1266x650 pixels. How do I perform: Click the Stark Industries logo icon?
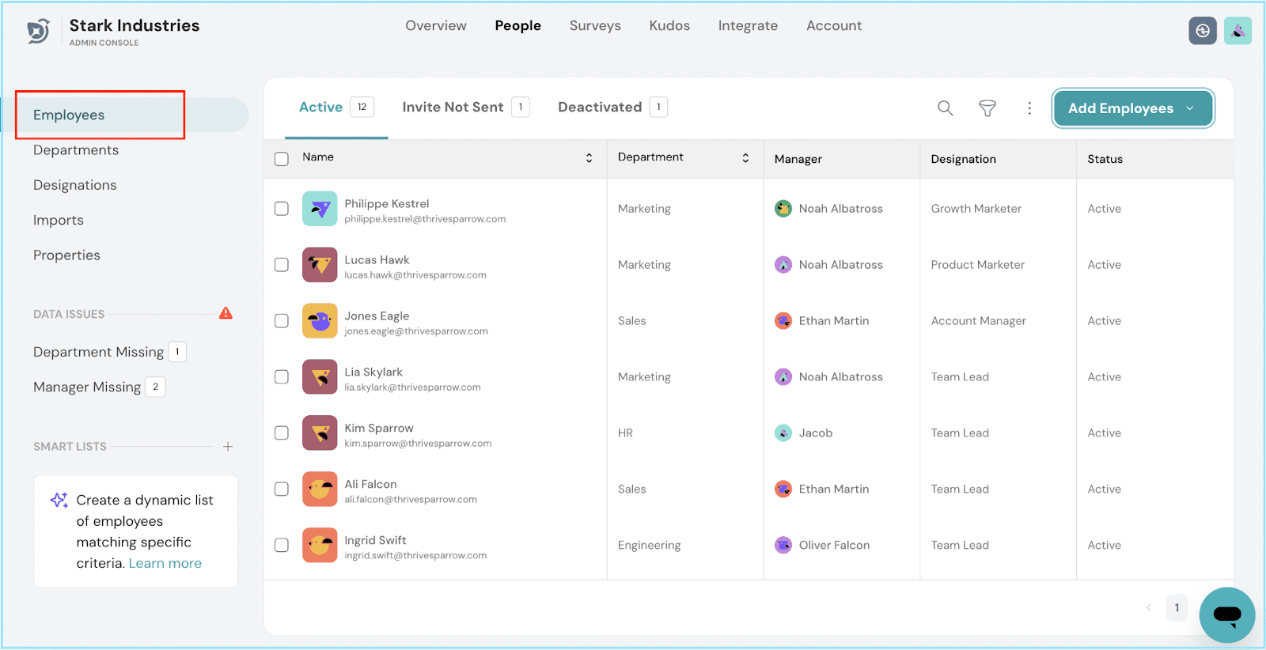pyautogui.click(x=38, y=32)
